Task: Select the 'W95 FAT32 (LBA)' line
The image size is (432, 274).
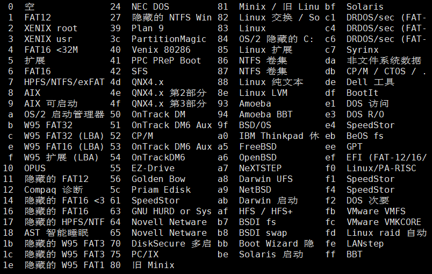Action: [x=64, y=136]
